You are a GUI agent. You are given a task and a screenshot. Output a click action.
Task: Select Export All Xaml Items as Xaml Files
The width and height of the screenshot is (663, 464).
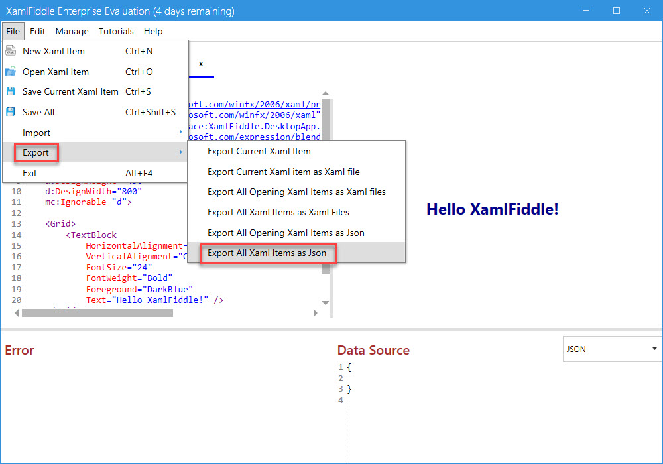click(x=296, y=212)
